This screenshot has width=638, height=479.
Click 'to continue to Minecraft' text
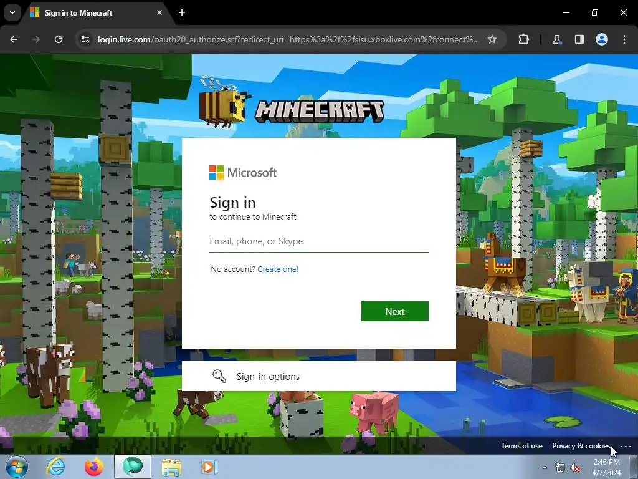[x=253, y=216]
